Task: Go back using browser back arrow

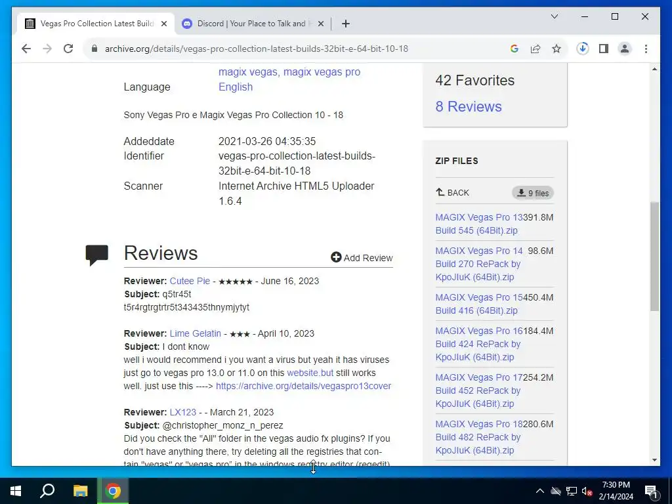Action: pos(26,49)
